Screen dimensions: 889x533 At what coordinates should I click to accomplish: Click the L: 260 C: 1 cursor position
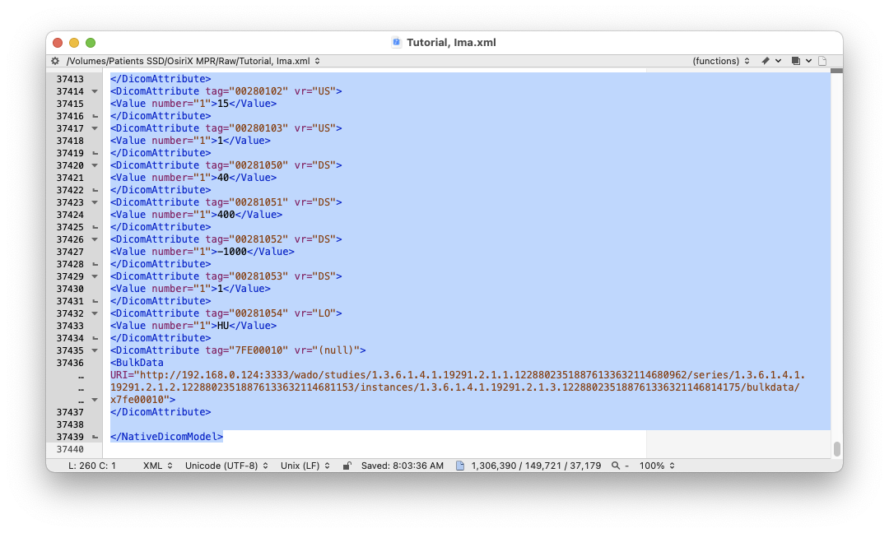point(92,466)
